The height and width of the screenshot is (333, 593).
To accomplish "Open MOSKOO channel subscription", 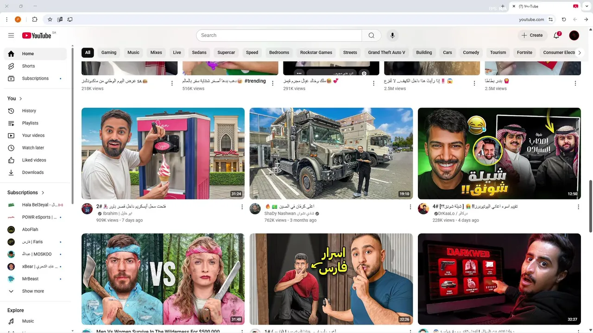I will (36, 254).
